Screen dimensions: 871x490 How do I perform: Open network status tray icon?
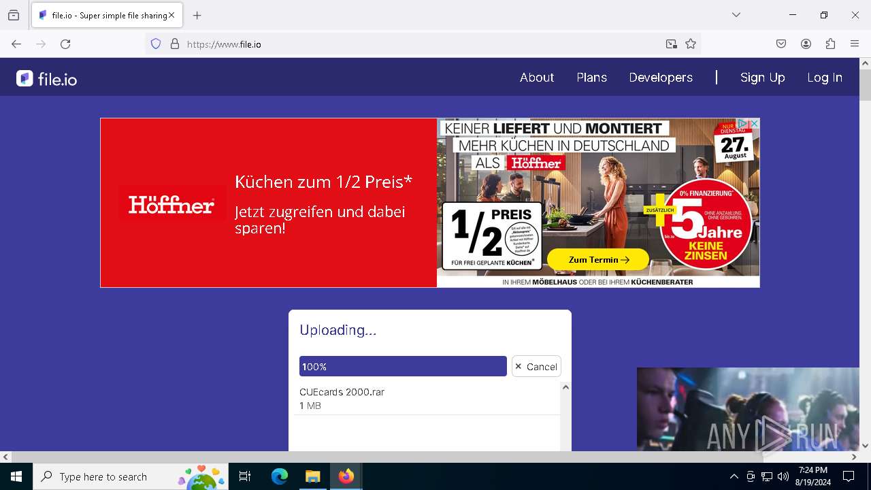click(767, 476)
